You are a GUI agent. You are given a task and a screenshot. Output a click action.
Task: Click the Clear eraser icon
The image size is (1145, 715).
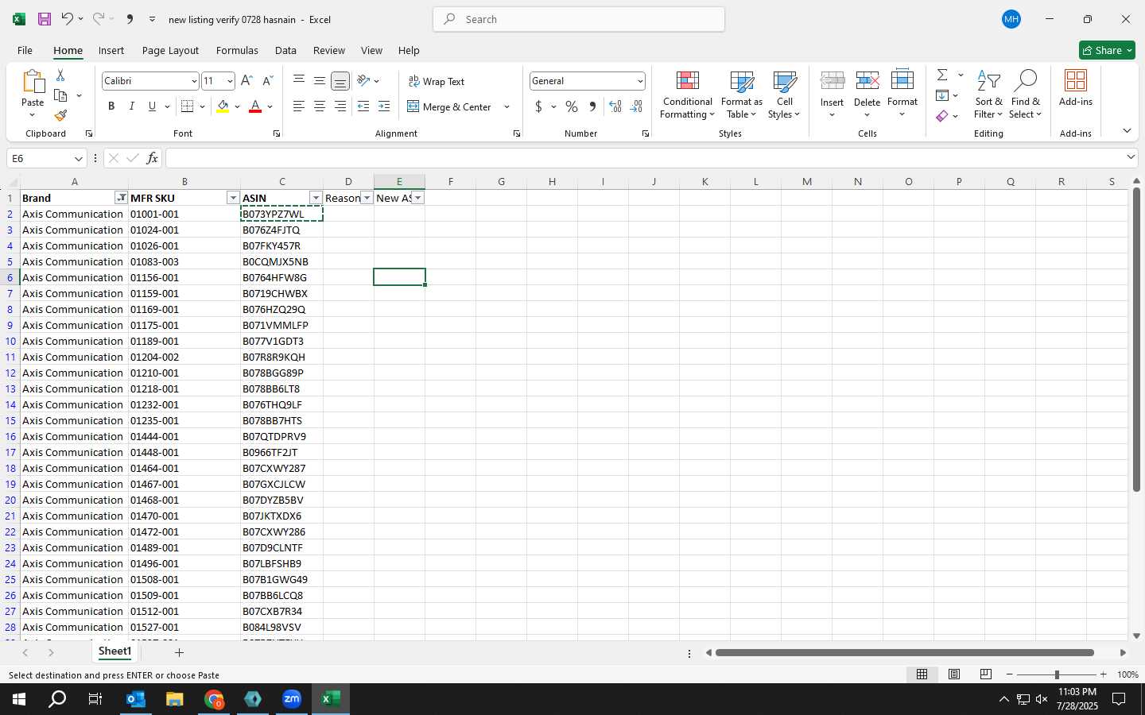tap(942, 116)
